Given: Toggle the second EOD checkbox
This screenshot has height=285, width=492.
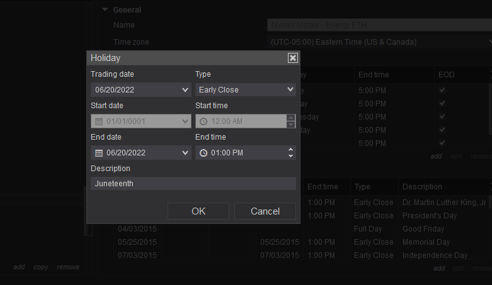Looking at the screenshot, I should [x=442, y=103].
